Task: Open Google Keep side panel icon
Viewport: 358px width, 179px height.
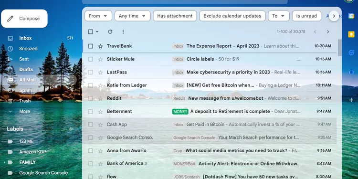Action: click(351, 34)
